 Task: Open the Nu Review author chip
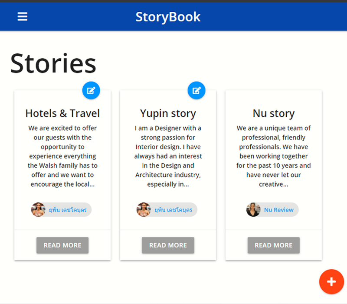(x=278, y=210)
